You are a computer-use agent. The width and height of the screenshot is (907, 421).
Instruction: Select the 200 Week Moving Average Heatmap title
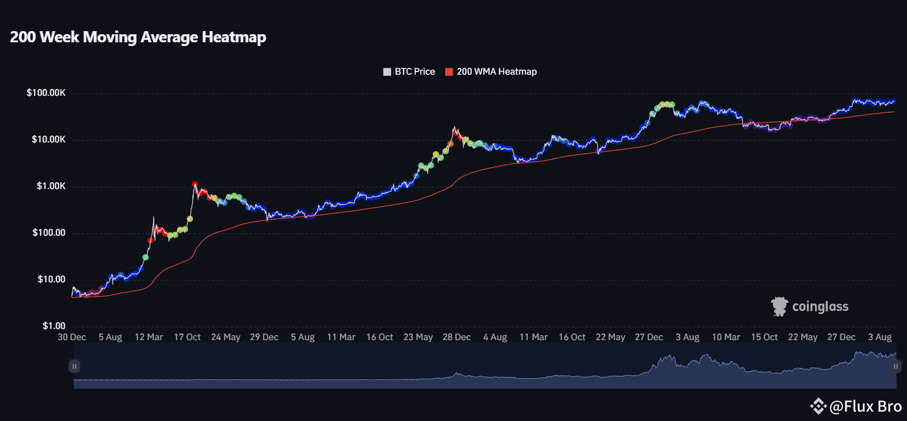138,37
